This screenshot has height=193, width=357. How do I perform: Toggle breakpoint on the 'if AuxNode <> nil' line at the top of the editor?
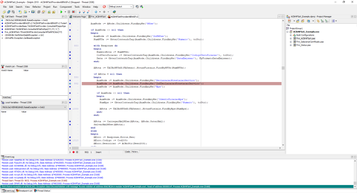coord(70,30)
